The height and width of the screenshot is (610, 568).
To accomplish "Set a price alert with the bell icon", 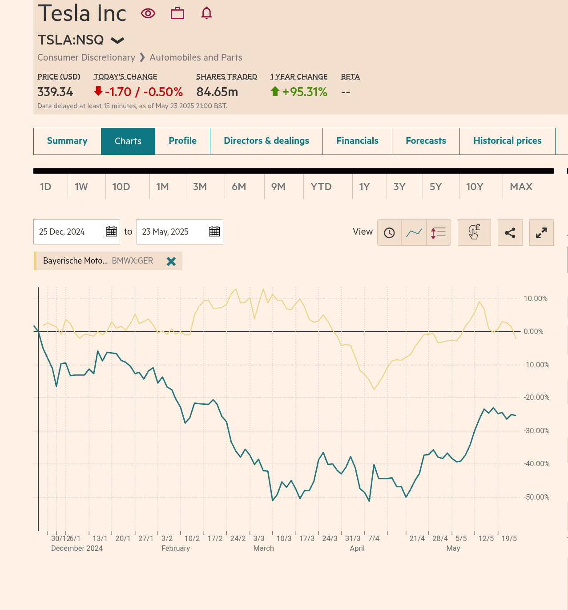I will 206,13.
